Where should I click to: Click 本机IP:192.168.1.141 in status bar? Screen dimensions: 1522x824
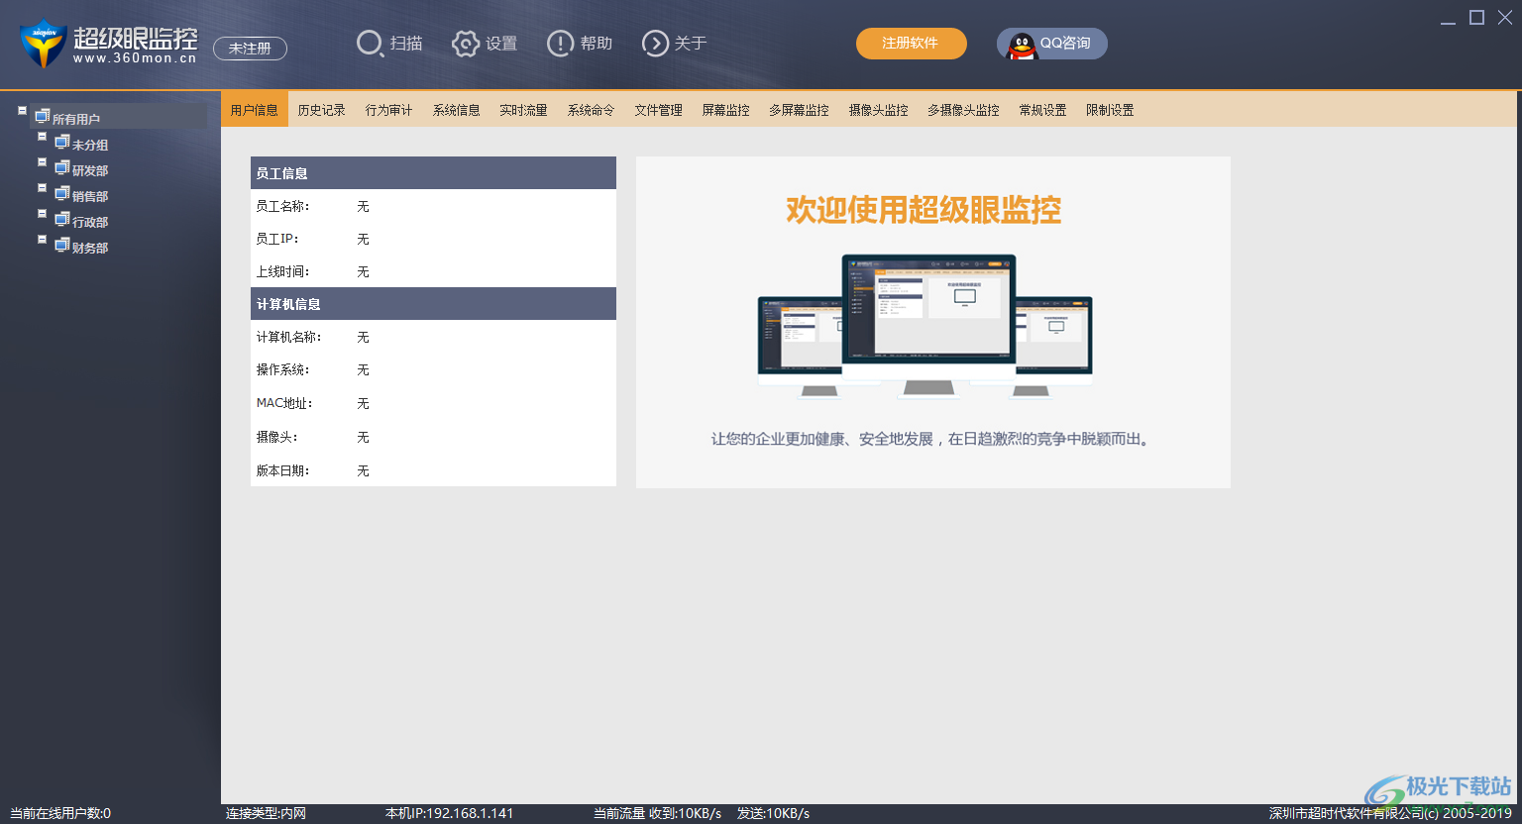[450, 813]
